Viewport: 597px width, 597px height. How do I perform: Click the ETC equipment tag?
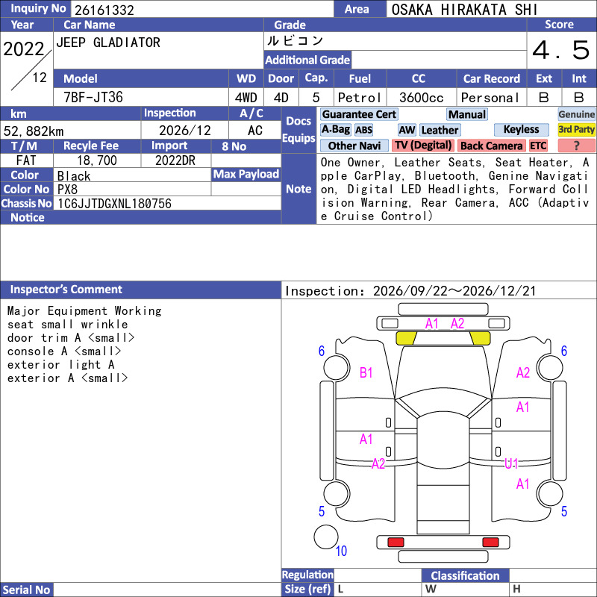coord(538,146)
